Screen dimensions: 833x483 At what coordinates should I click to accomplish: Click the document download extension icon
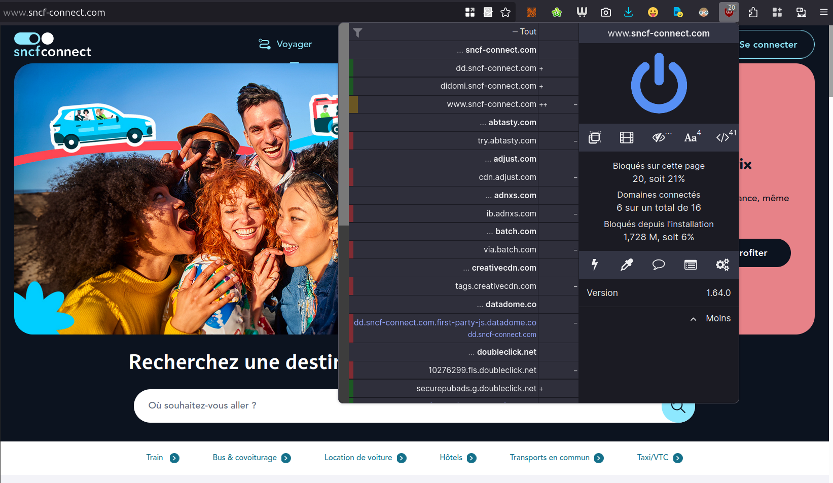678,12
